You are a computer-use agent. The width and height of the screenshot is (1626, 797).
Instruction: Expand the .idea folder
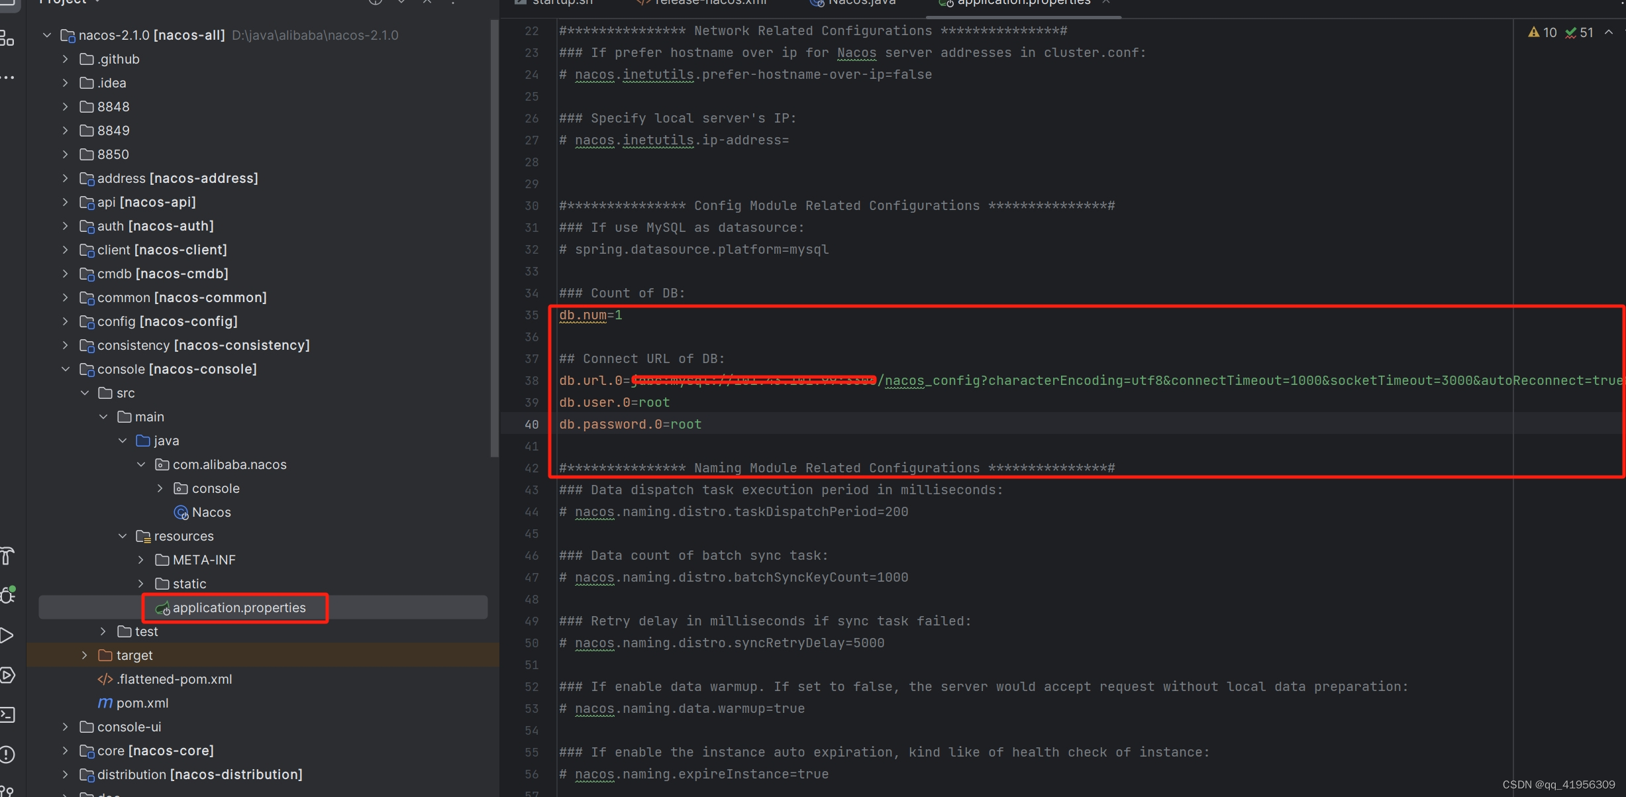65,83
